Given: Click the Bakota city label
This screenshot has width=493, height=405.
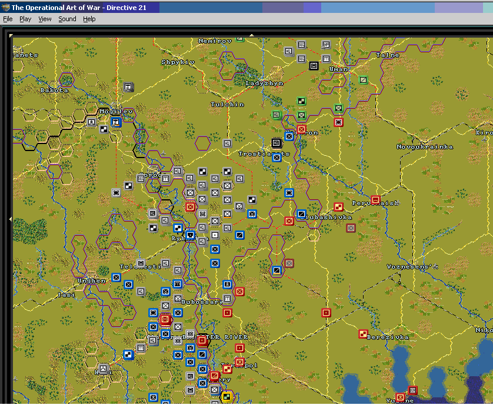Looking at the screenshot, I should click(x=54, y=90).
